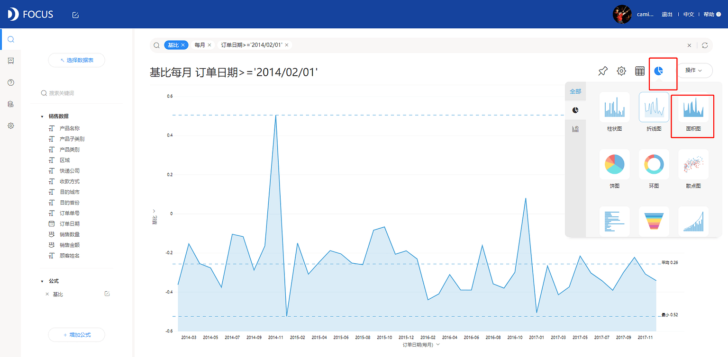Select the 收款方式 column

click(70, 181)
